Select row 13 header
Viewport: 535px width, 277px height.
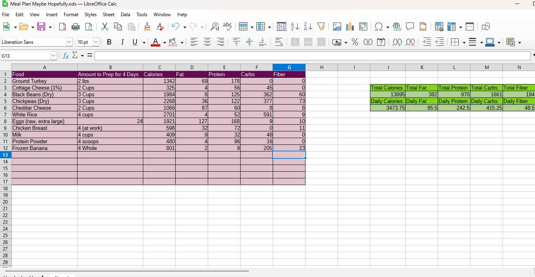pyautogui.click(x=6, y=155)
